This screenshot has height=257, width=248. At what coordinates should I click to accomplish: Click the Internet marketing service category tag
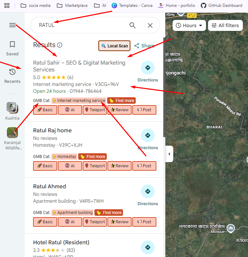tap(79, 100)
